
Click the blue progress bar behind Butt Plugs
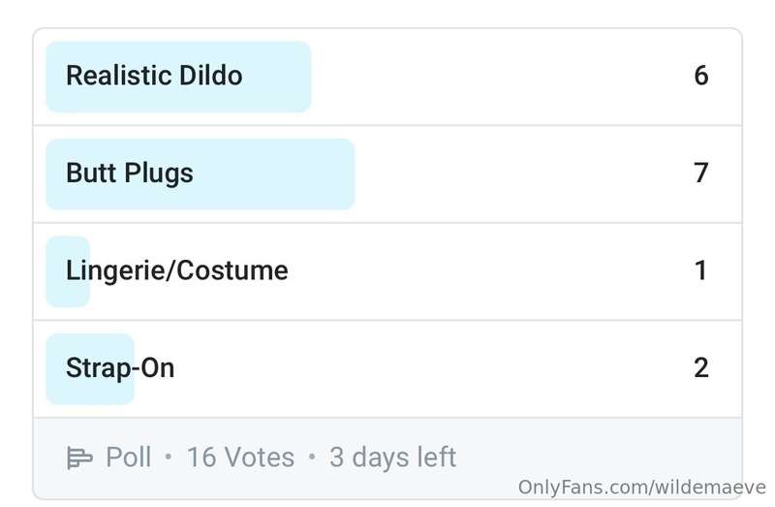[201, 174]
